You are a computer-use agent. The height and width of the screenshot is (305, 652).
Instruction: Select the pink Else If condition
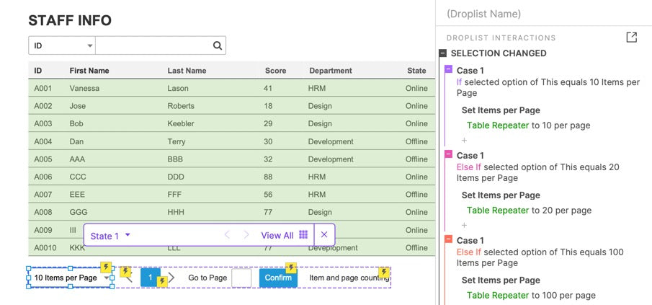pos(538,172)
